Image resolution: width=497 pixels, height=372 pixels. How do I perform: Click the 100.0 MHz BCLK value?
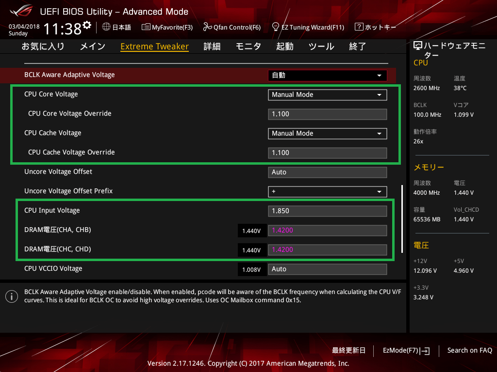tap(427, 115)
